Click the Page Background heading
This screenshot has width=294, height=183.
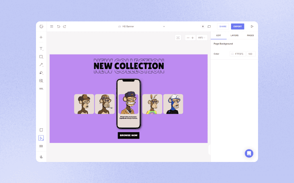[223, 44]
